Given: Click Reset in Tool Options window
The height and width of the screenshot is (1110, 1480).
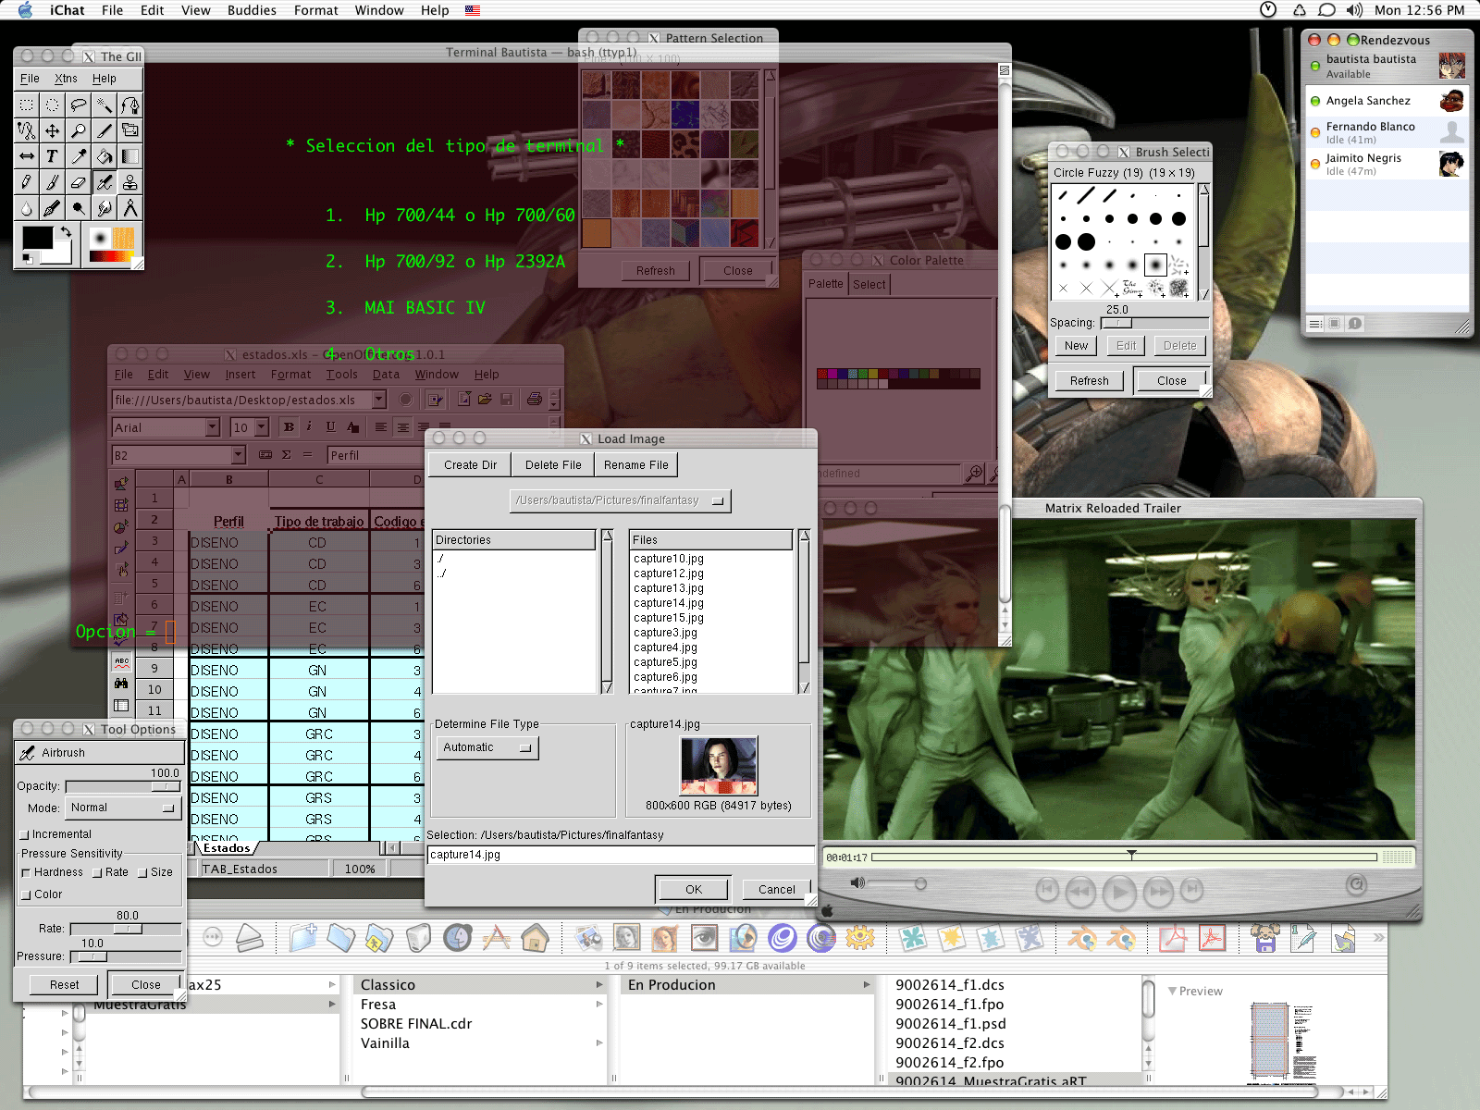Looking at the screenshot, I should [65, 984].
